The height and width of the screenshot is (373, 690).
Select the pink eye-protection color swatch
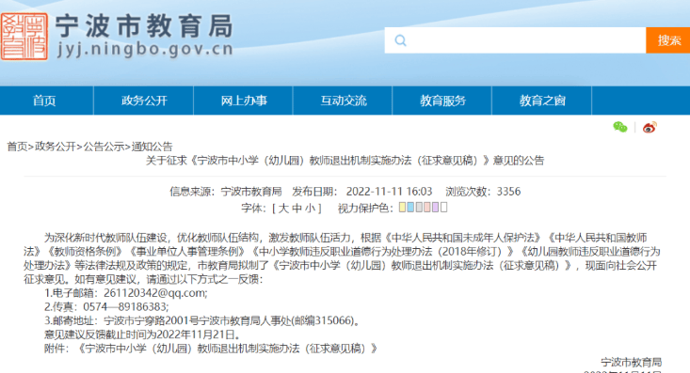(426, 208)
